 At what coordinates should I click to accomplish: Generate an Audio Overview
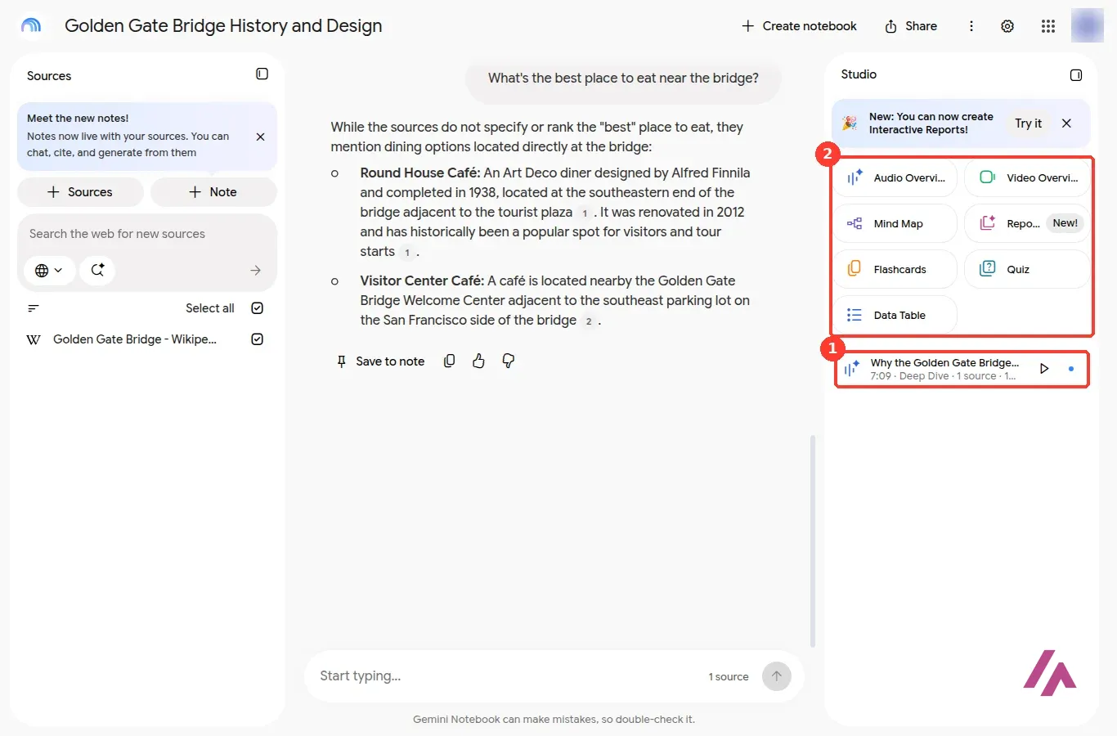895,177
